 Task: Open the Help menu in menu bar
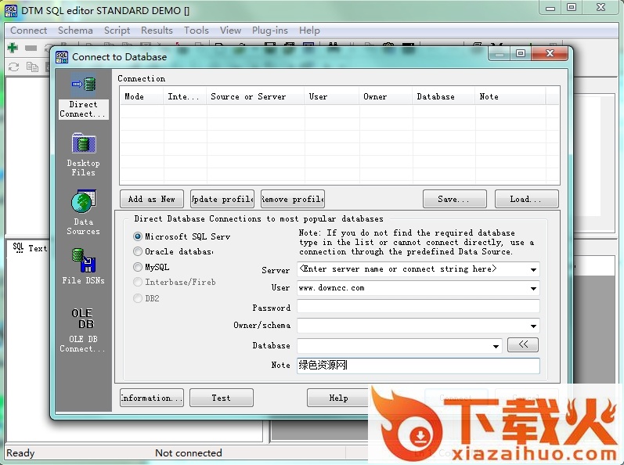[309, 31]
